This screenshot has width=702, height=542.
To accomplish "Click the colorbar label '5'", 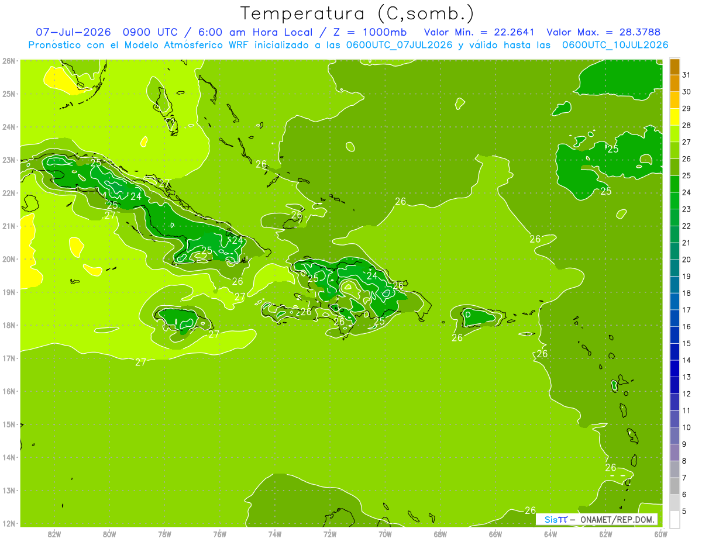I will point(684,512).
